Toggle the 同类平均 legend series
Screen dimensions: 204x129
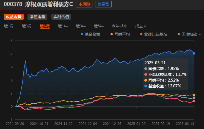click(120, 34)
